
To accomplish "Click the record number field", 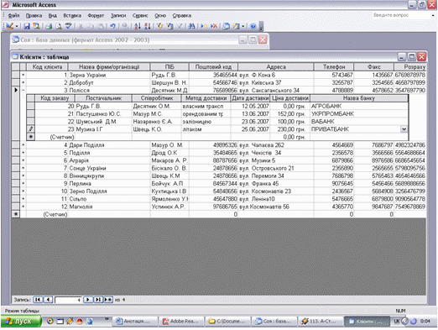I will pyautogui.click(x=68, y=300).
